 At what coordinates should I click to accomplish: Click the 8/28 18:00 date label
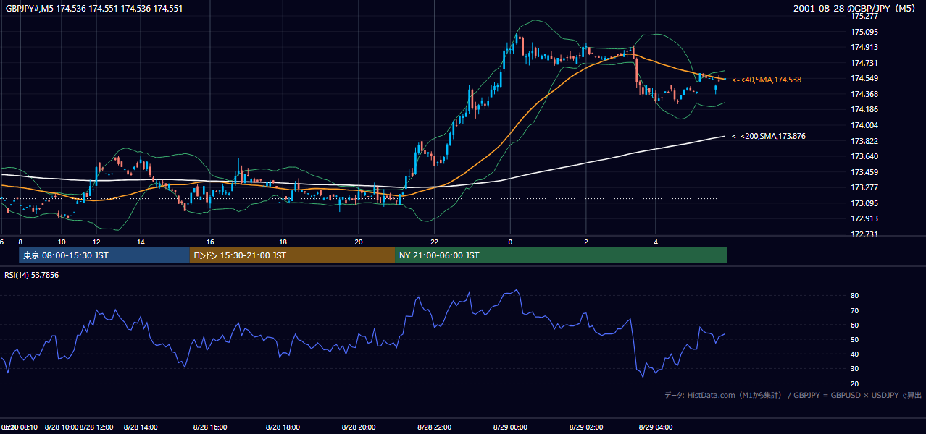[x=284, y=427]
